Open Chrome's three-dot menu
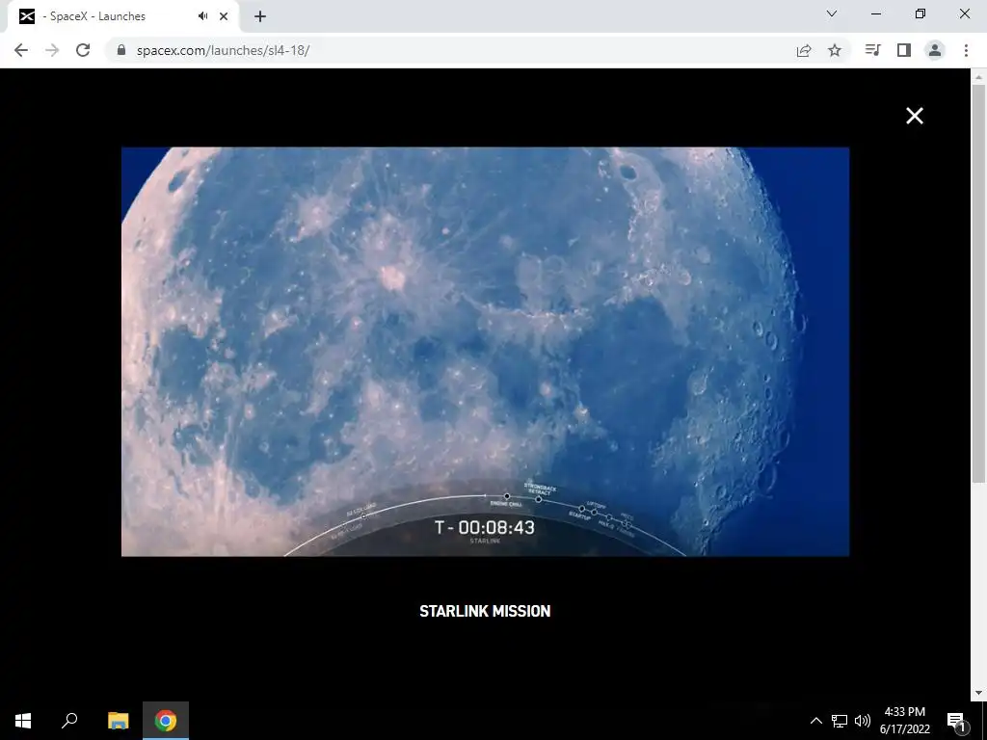Viewport: 987px width, 740px height. 966,50
